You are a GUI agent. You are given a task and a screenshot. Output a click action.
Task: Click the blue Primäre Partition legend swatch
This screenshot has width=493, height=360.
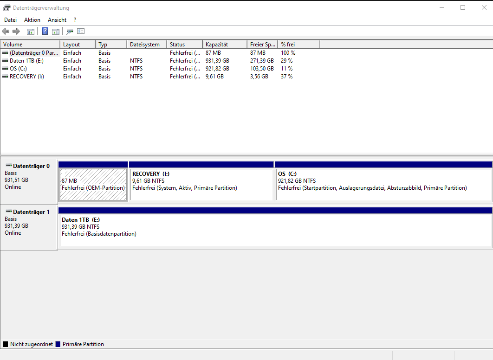(58, 344)
